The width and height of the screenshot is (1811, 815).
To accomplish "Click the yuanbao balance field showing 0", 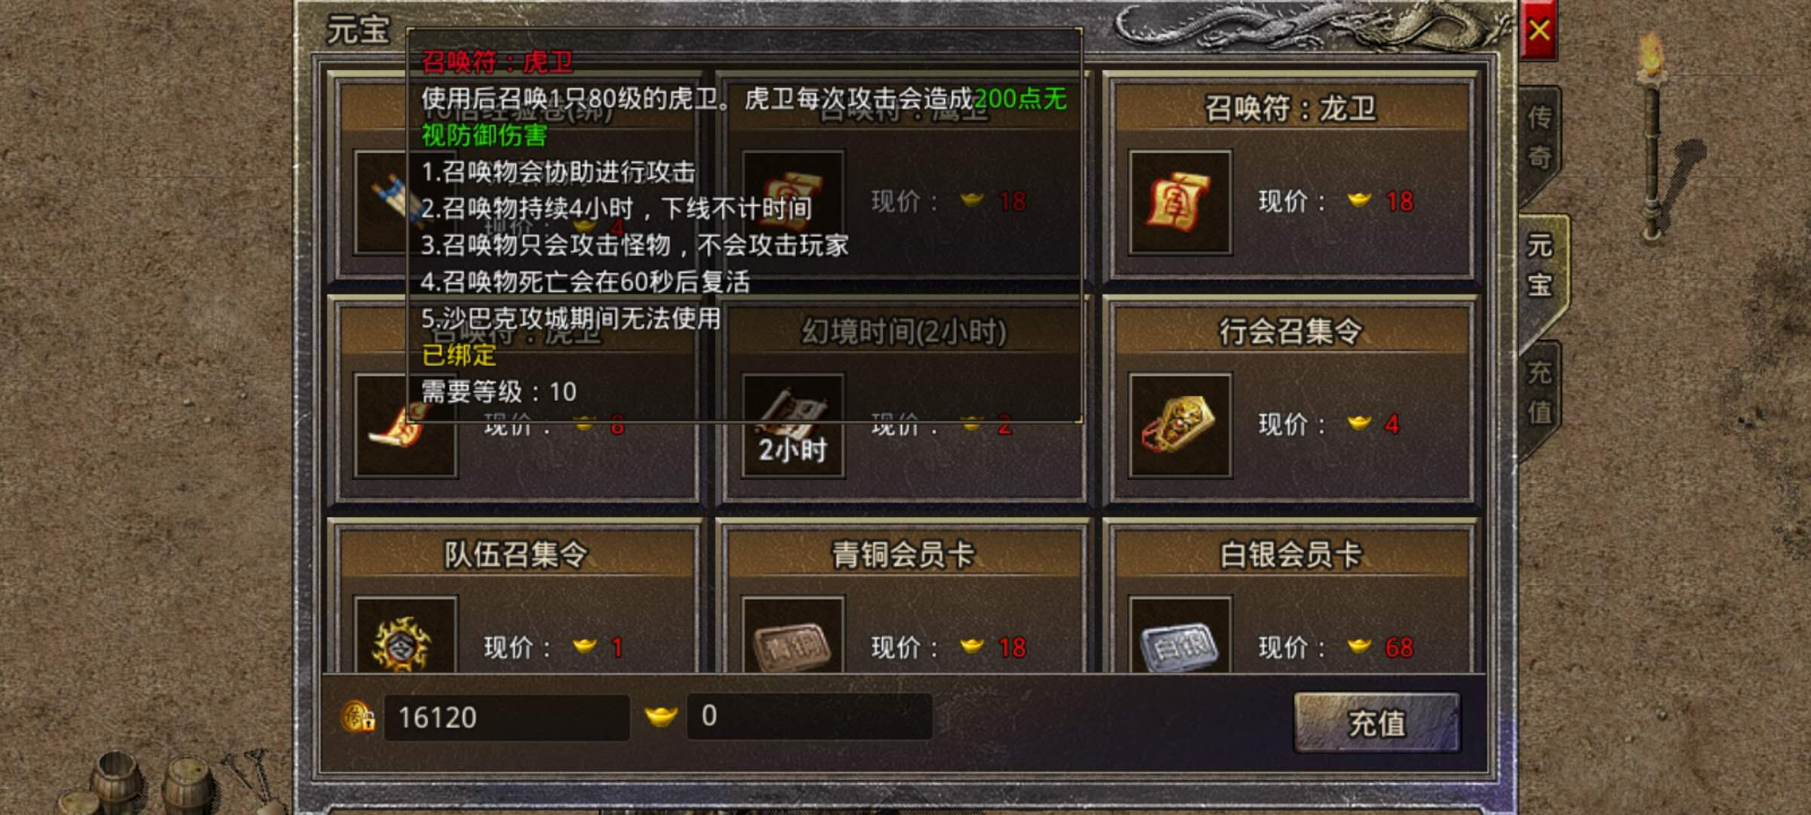I will [x=809, y=716].
